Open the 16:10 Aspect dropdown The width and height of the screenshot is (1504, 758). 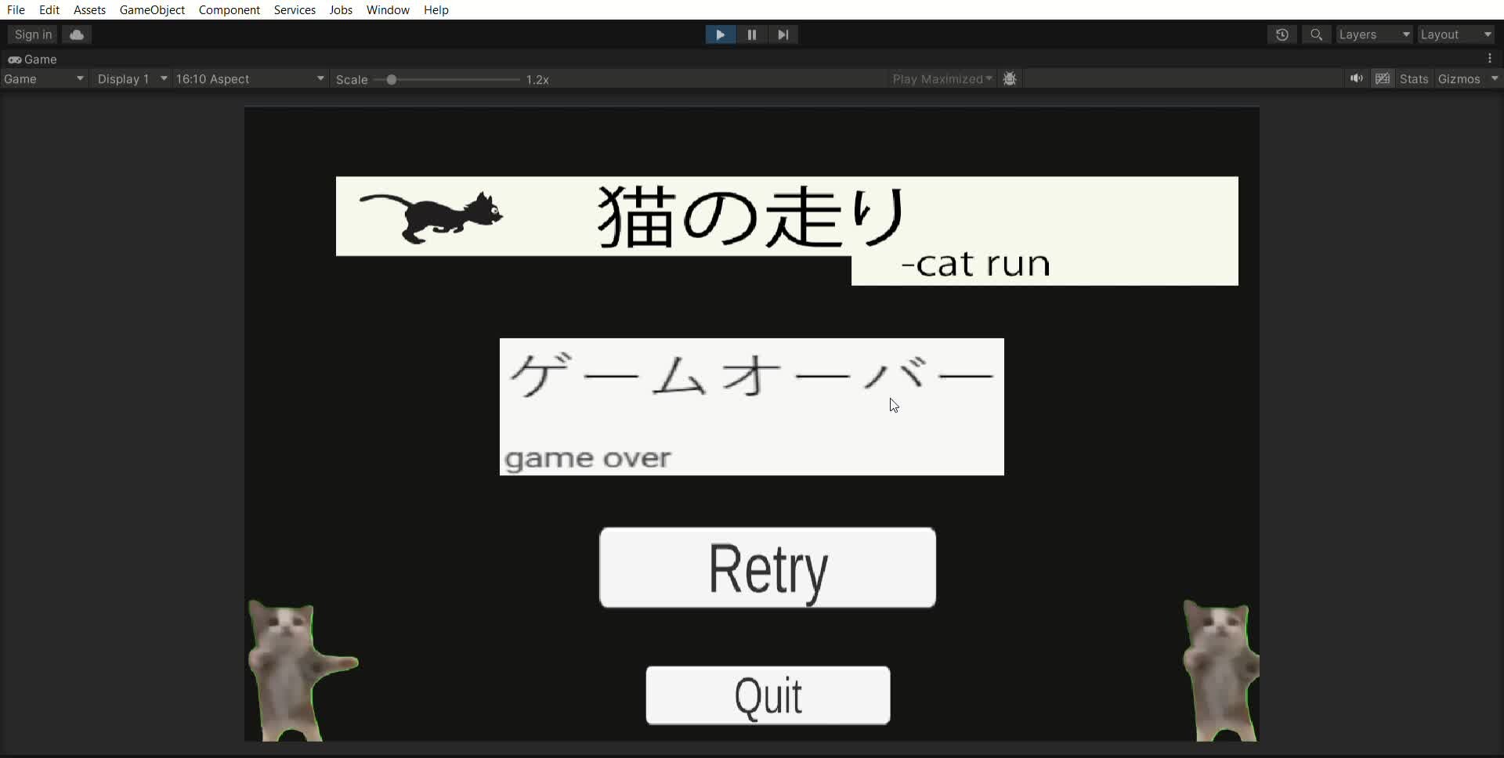point(249,78)
